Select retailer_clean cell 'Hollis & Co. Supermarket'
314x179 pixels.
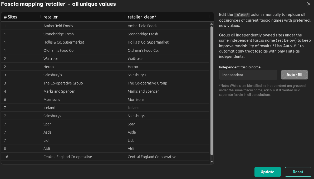tap(167, 42)
